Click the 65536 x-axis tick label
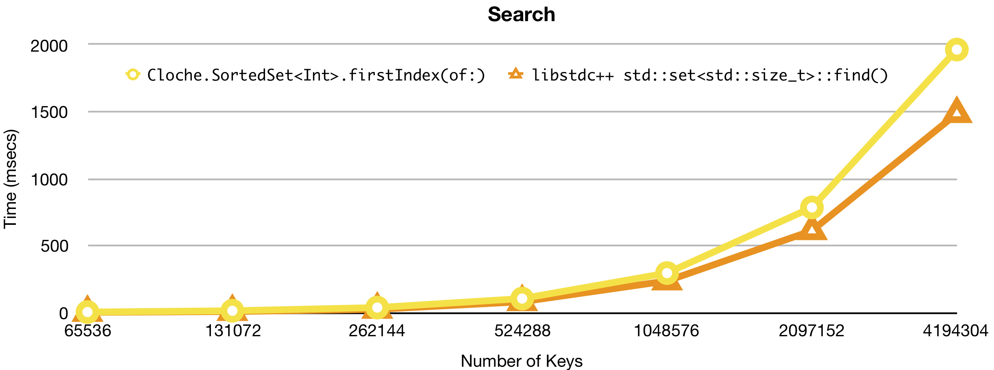 pyautogui.click(x=87, y=331)
